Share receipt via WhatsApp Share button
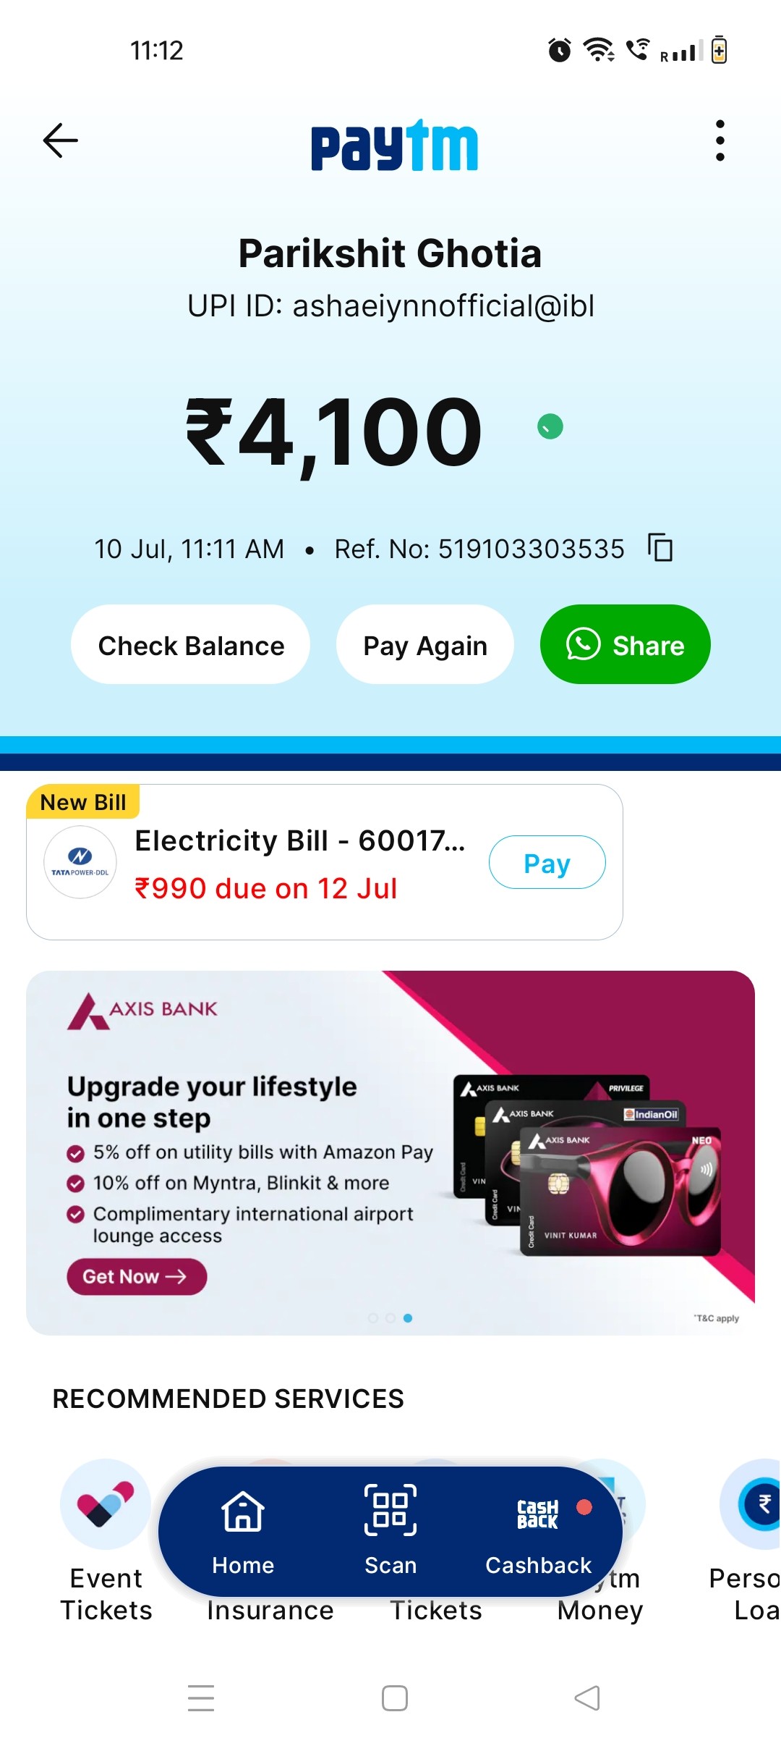 pyautogui.click(x=626, y=644)
